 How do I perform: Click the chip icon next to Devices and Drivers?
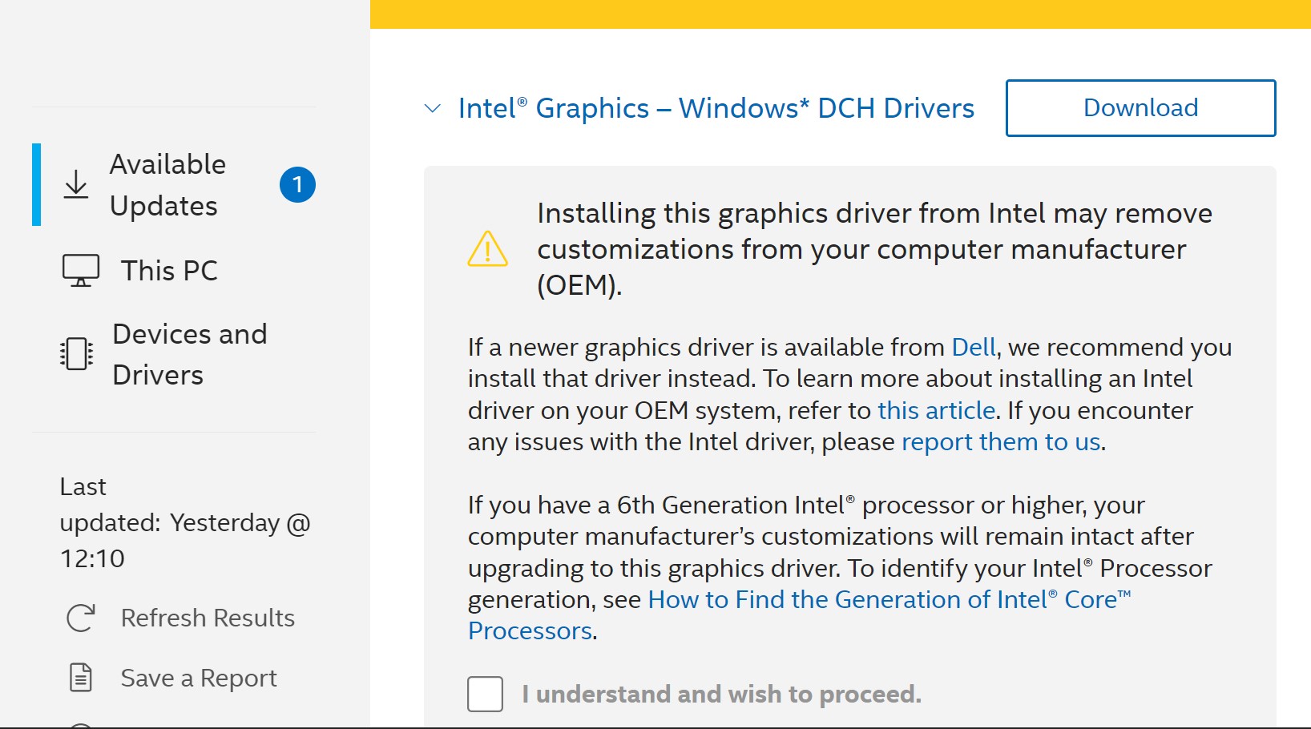click(x=75, y=353)
